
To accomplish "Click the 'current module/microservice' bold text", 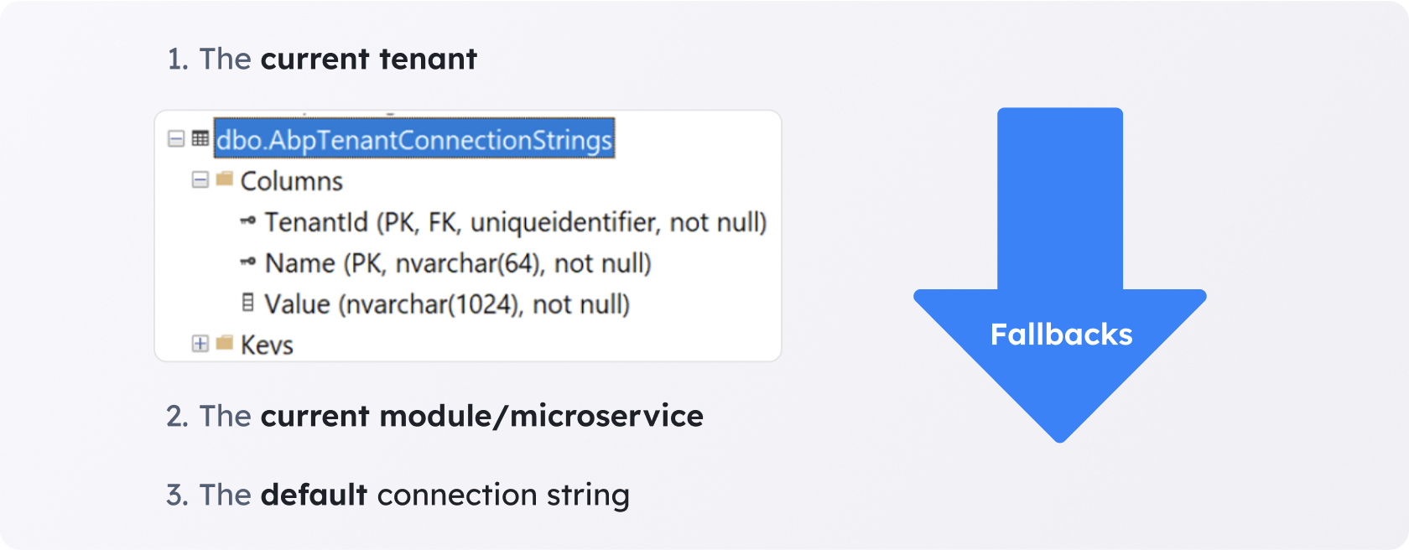I will pyautogui.click(x=481, y=417).
